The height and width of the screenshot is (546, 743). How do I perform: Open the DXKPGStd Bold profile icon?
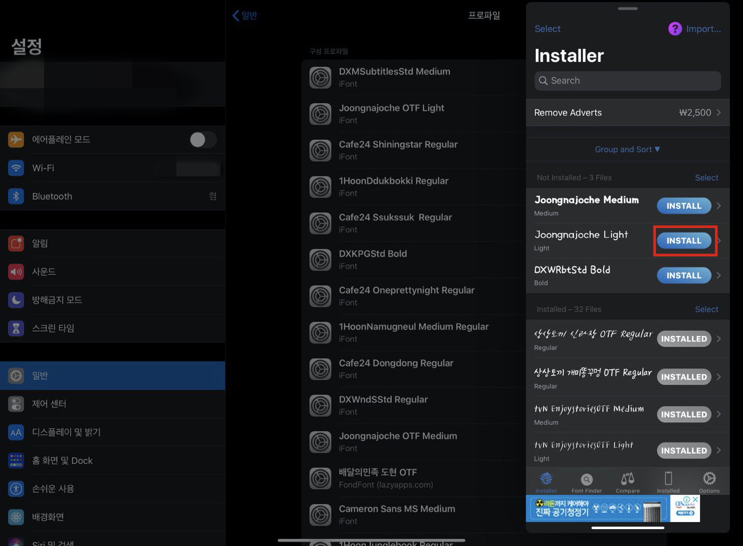point(320,259)
